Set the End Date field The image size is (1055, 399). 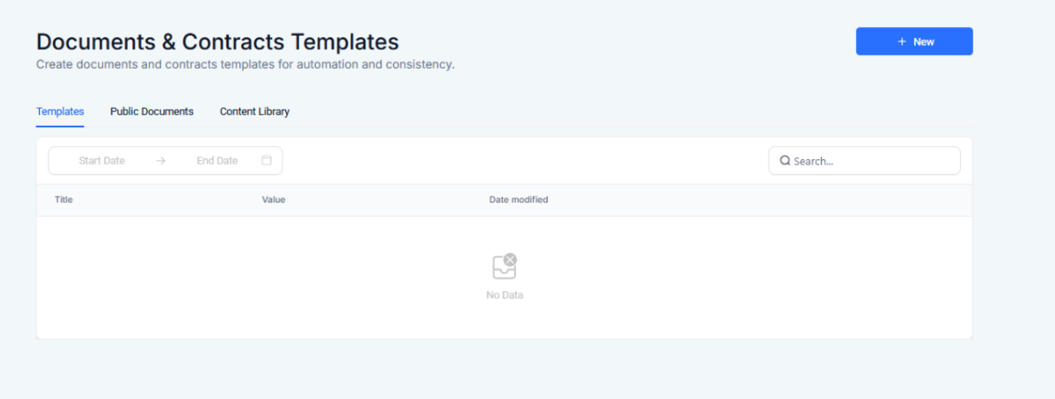click(x=217, y=161)
